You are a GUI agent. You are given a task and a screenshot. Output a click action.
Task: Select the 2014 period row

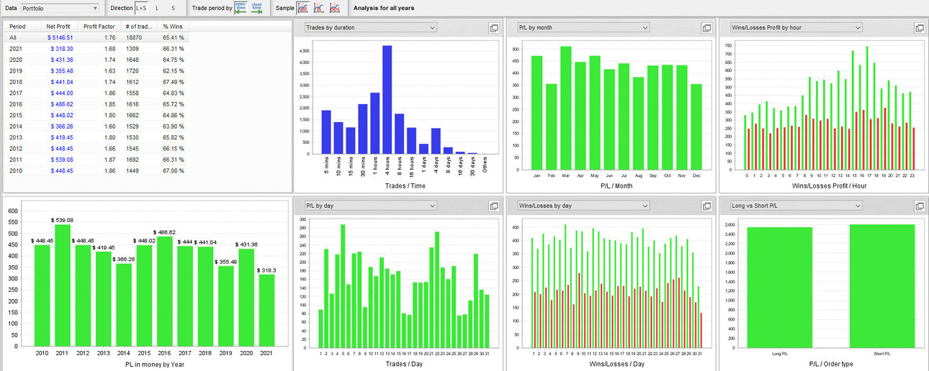pyautogui.click(x=97, y=127)
